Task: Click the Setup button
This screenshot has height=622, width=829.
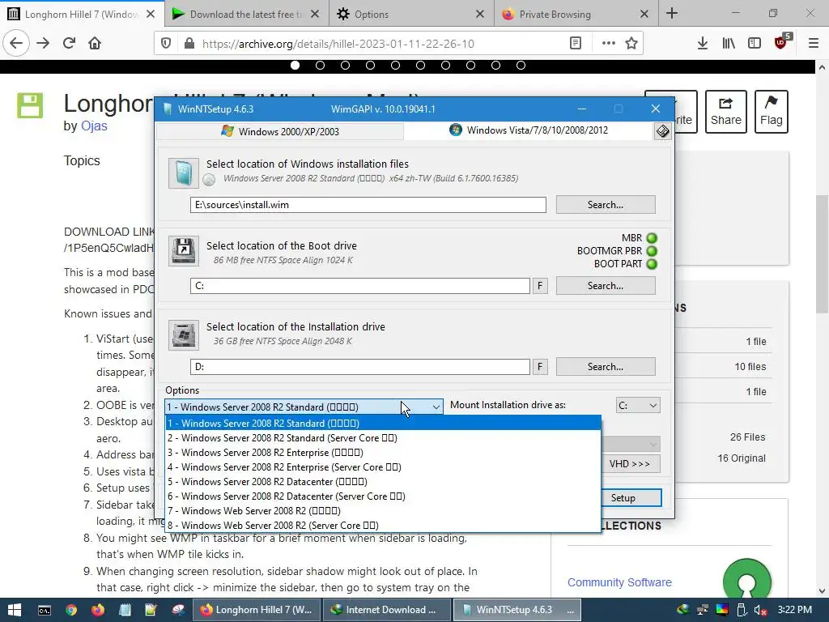Action: point(631,498)
